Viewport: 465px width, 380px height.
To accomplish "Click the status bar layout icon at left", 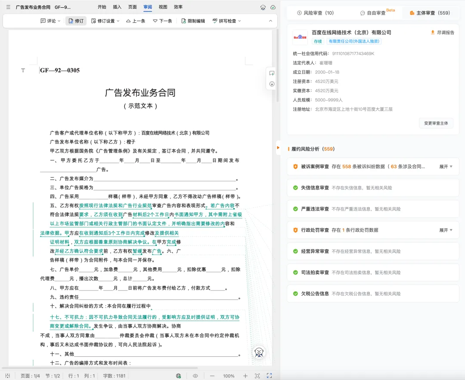I will pos(8,376).
